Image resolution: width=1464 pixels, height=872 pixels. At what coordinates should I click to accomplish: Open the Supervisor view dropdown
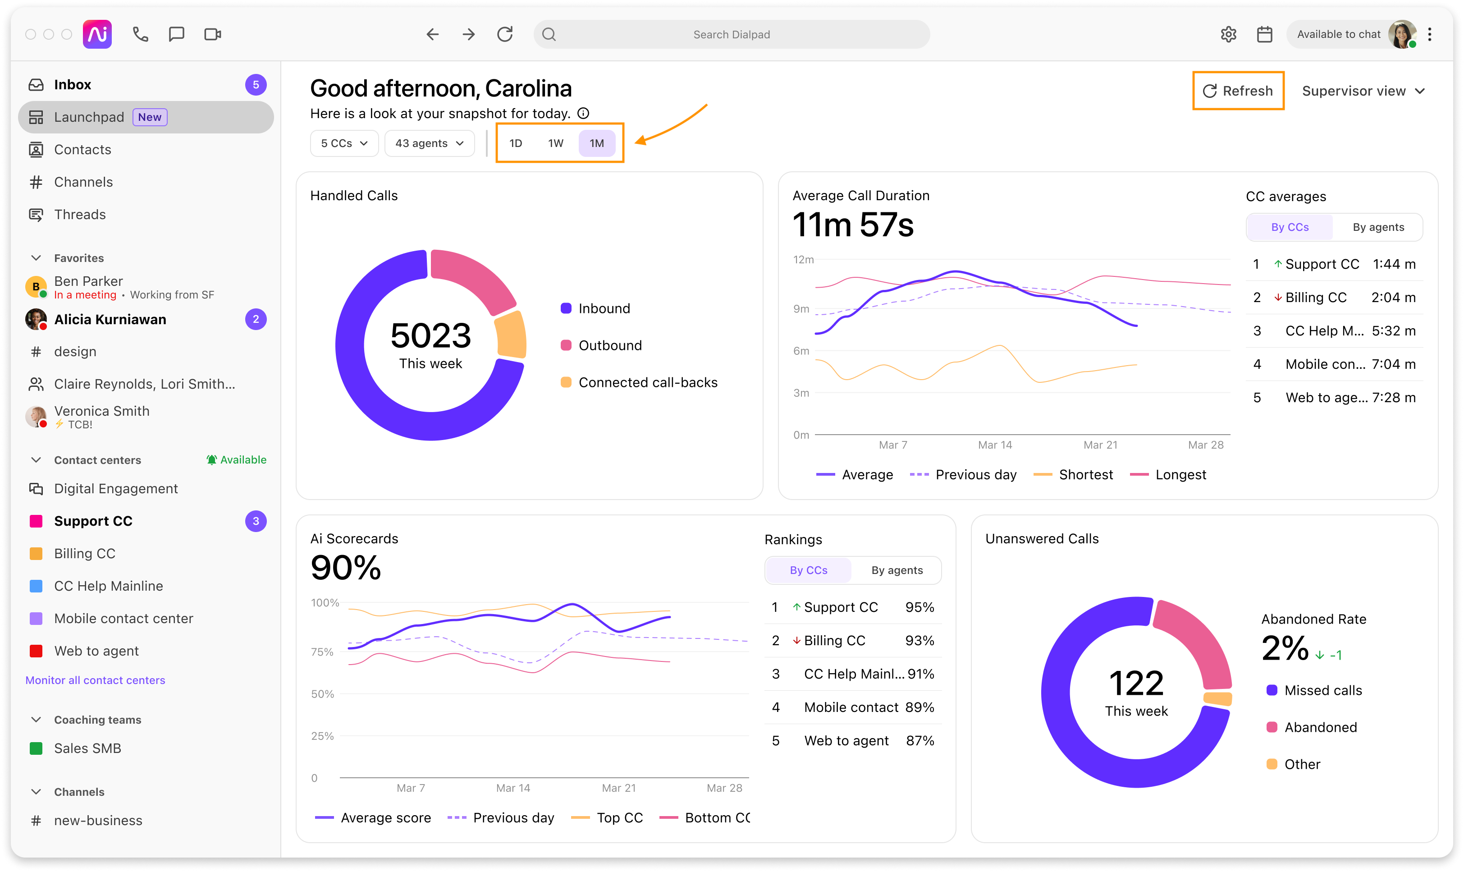click(x=1363, y=91)
